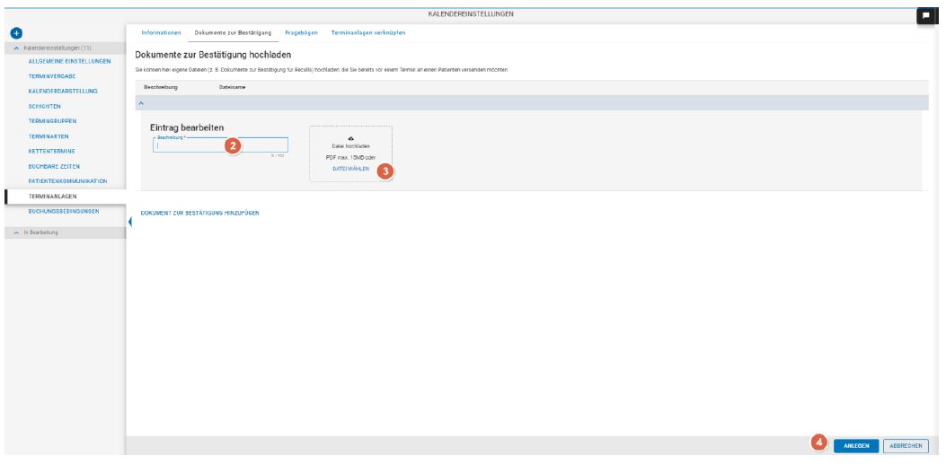946x464 pixels.
Task: Collapse the sidebar with the blue arrow handle
Action: [x=131, y=222]
